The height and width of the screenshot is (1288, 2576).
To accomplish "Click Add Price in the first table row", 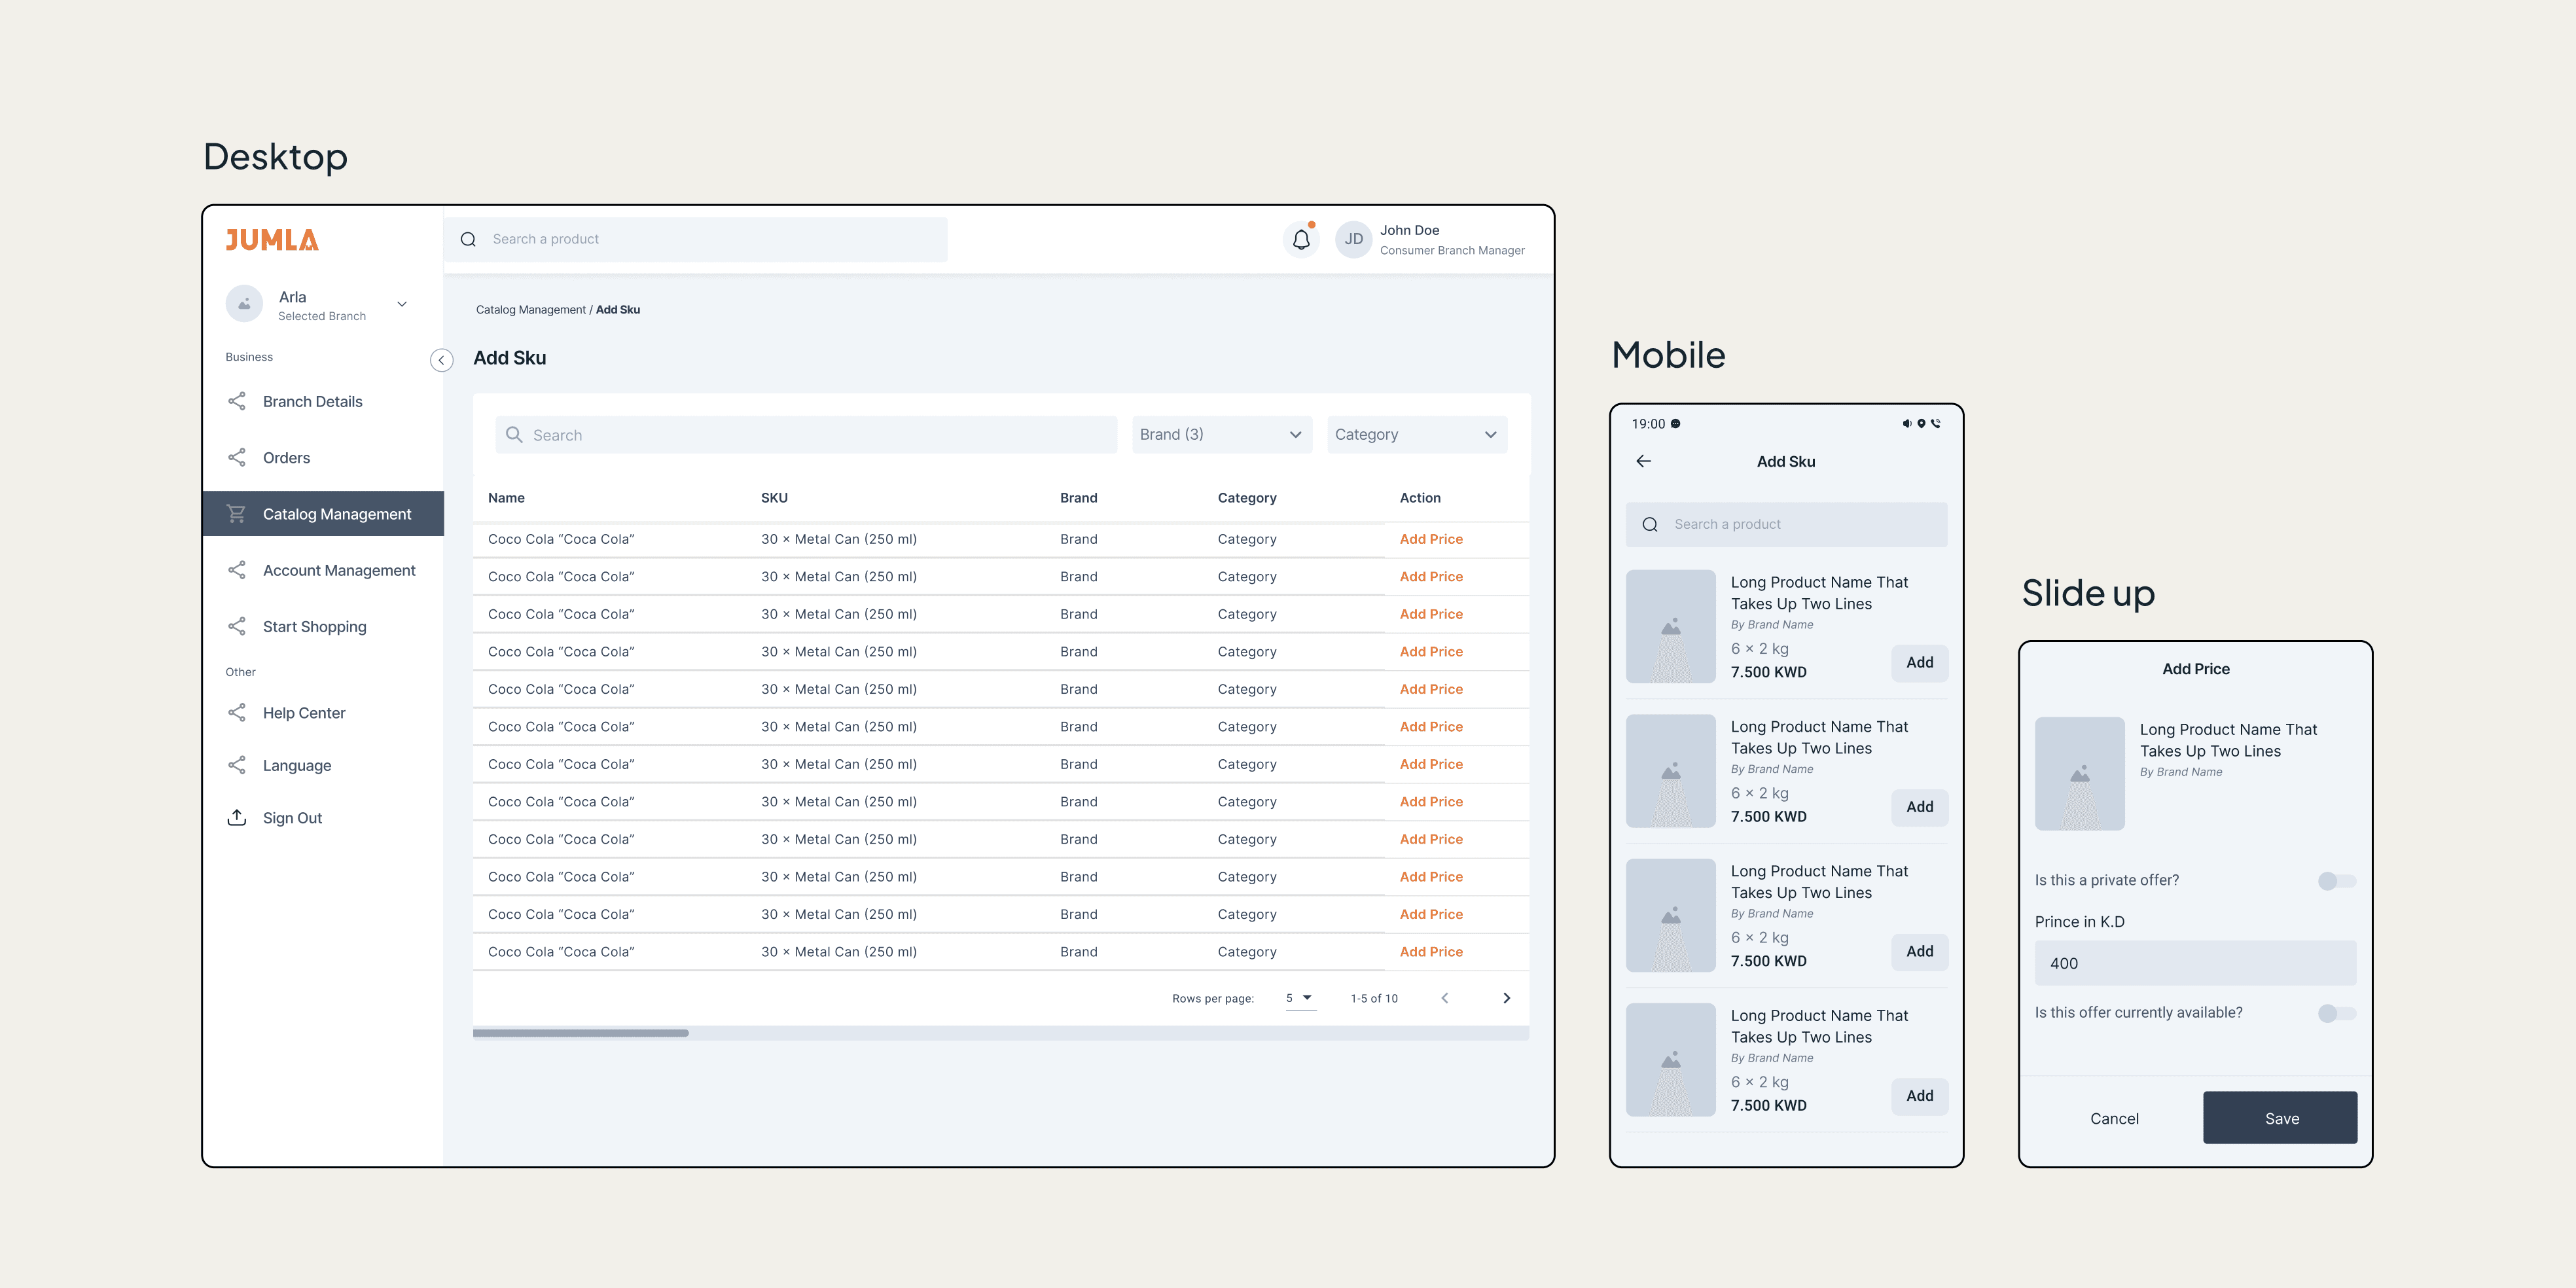I will coord(1431,539).
